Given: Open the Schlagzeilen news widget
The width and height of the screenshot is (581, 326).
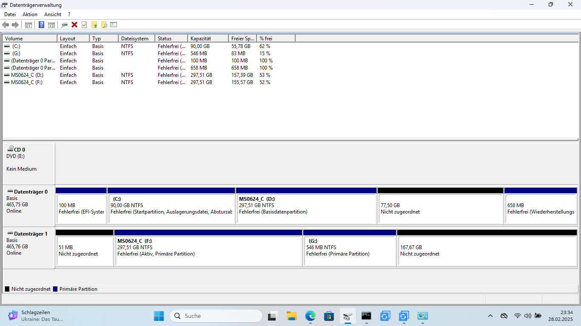Looking at the screenshot, I should (36, 316).
